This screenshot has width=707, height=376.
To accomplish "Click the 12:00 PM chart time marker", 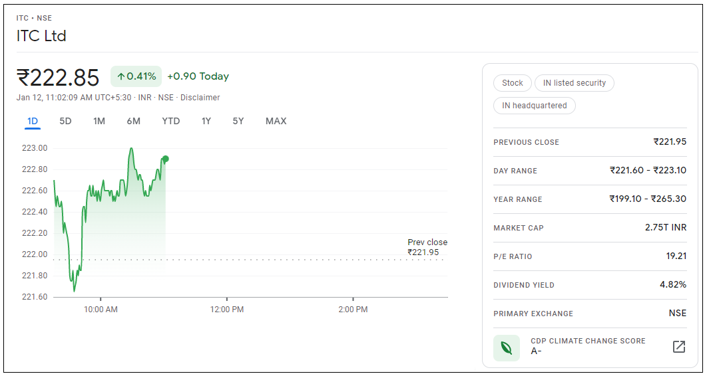I will pos(227,310).
